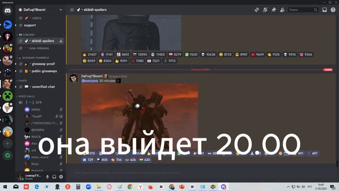Viewport: 339px width, 191px height.
Task: Open the red Mario-style server icon
Action: (x=7, y=48)
